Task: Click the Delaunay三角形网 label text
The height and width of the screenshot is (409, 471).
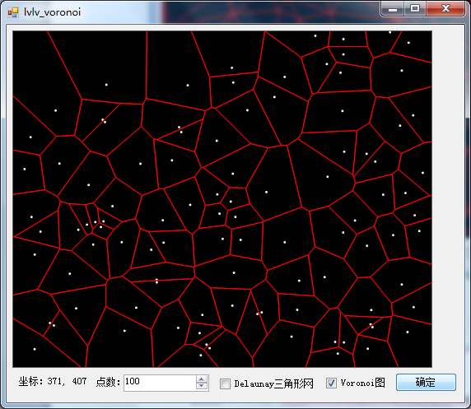Action: pyautogui.click(x=273, y=383)
